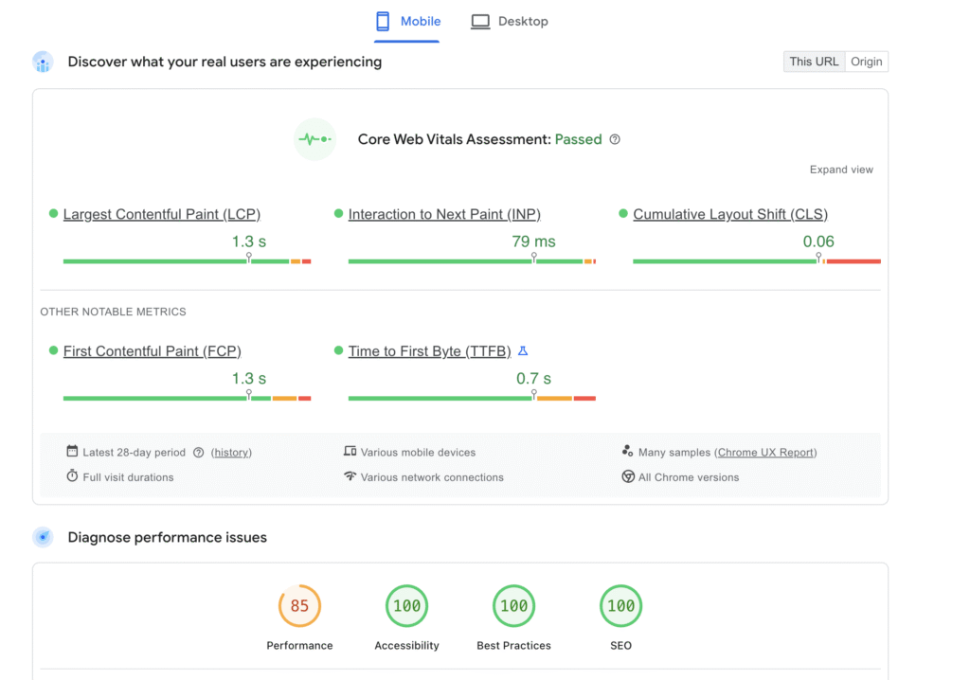Click the wifi icon for network connections
Viewport: 970px width, 680px height.
tap(350, 475)
